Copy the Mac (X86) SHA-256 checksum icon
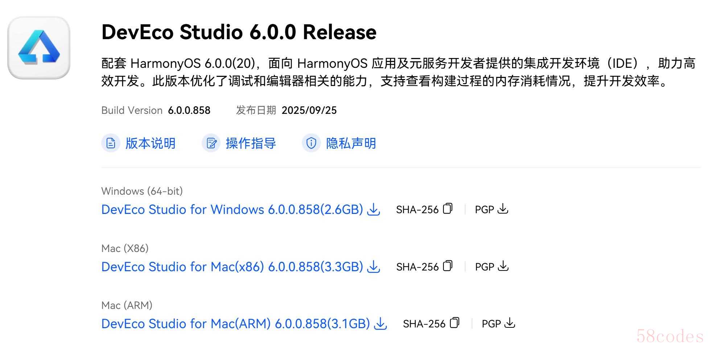Image resolution: width=709 pixels, height=347 pixels. point(448,266)
